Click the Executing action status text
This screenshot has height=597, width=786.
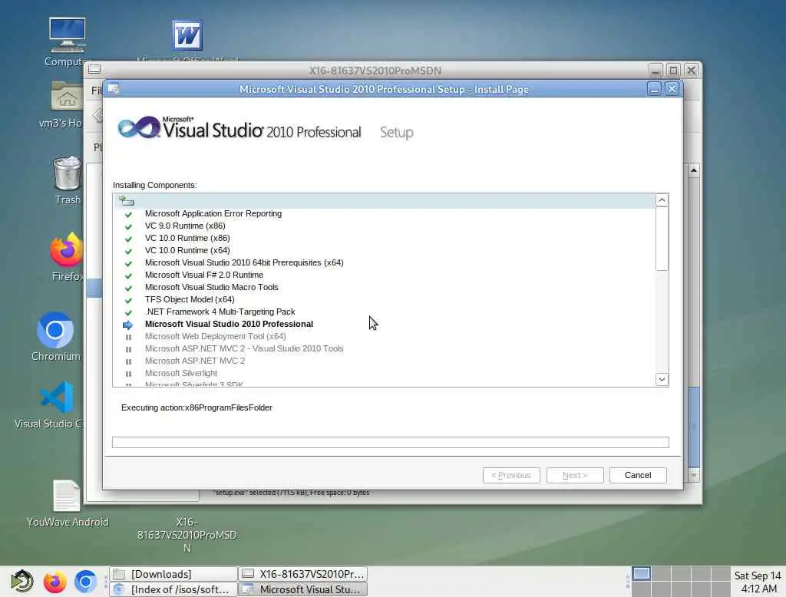[196, 408]
